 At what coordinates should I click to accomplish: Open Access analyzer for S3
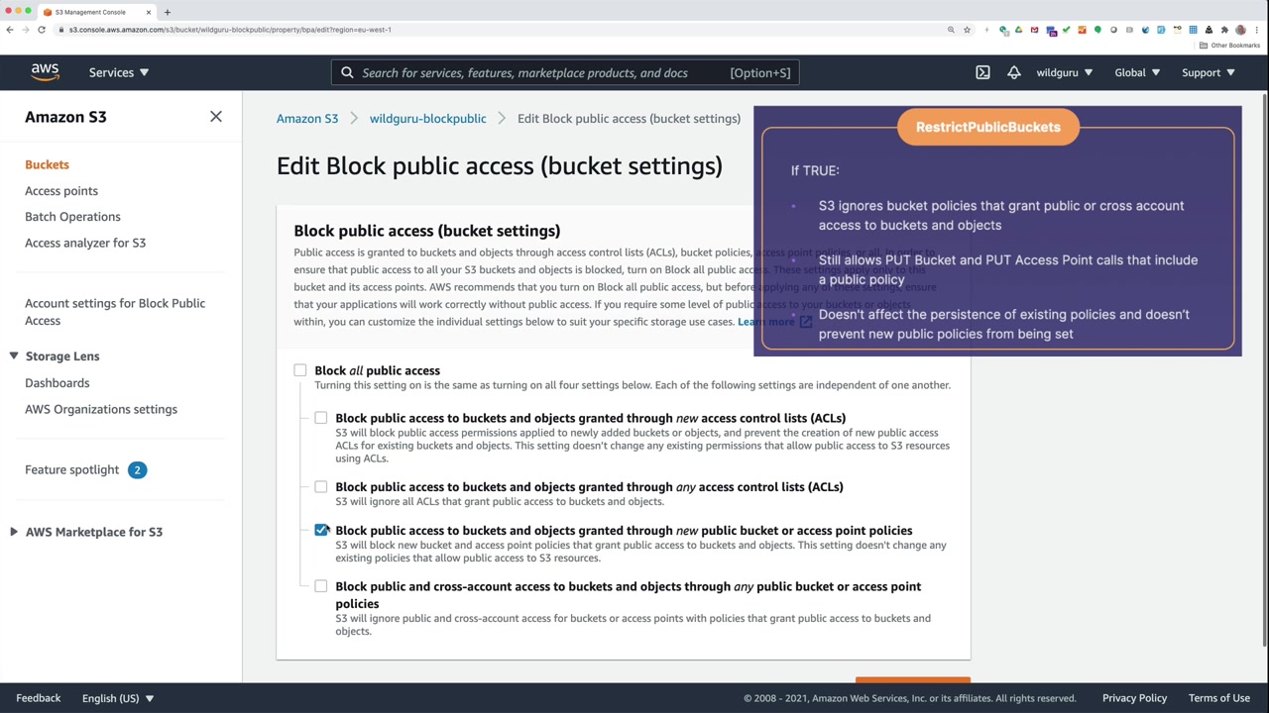(85, 243)
